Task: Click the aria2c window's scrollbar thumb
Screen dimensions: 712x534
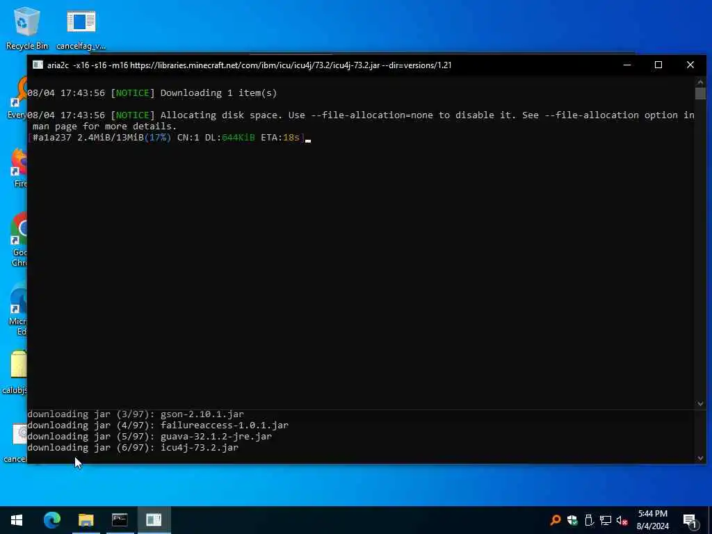Action: [699, 93]
